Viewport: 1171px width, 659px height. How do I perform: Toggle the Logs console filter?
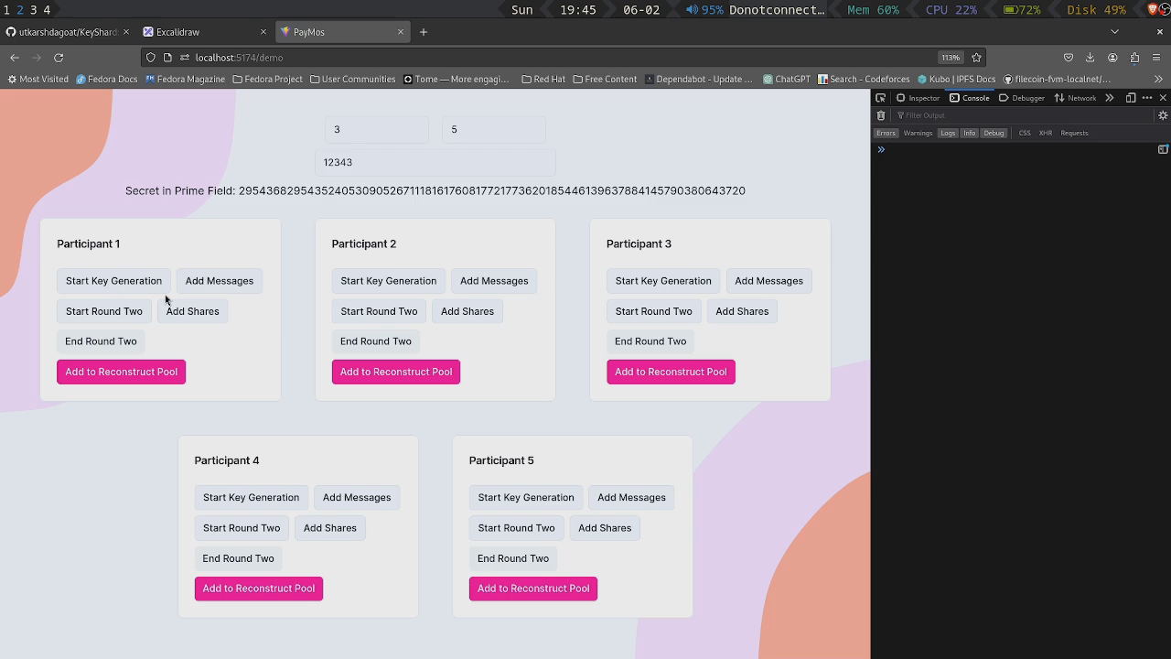pos(948,133)
